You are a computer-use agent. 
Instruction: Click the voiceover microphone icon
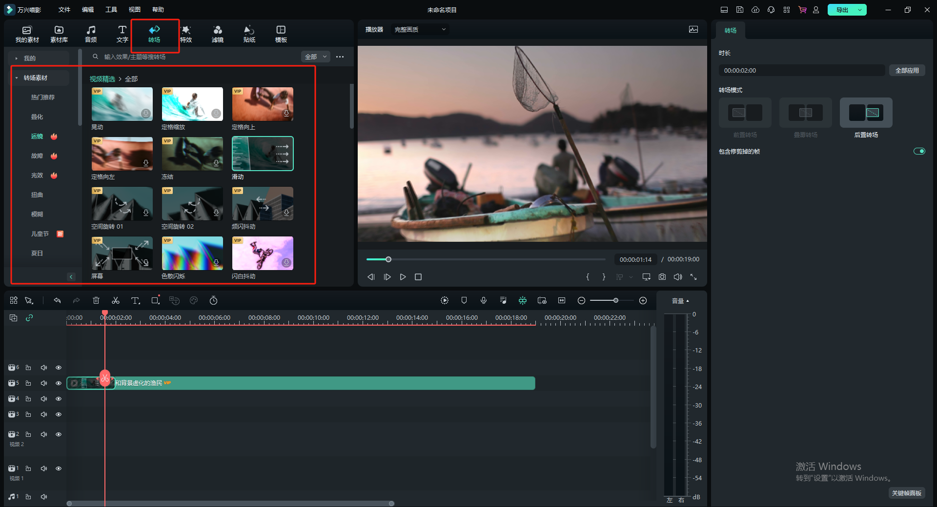(484, 301)
